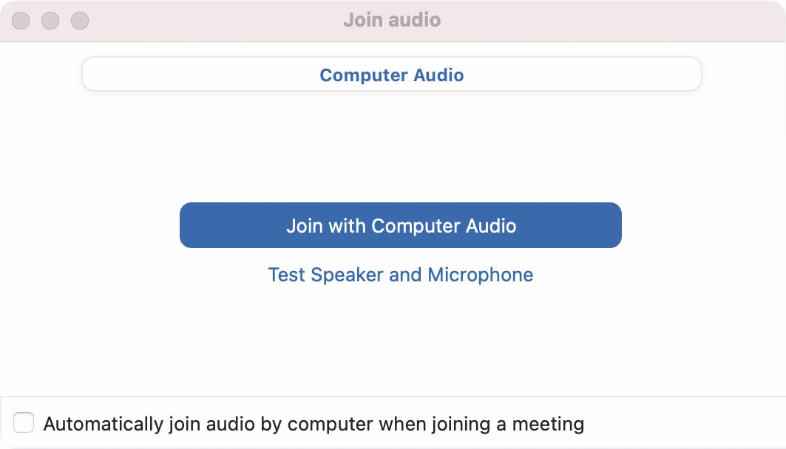786x449 pixels.
Task: Toggle auto-join audio by computer setting
Action: pyautogui.click(x=24, y=422)
